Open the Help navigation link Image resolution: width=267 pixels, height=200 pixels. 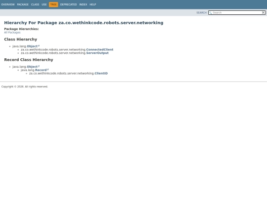[x=93, y=4]
